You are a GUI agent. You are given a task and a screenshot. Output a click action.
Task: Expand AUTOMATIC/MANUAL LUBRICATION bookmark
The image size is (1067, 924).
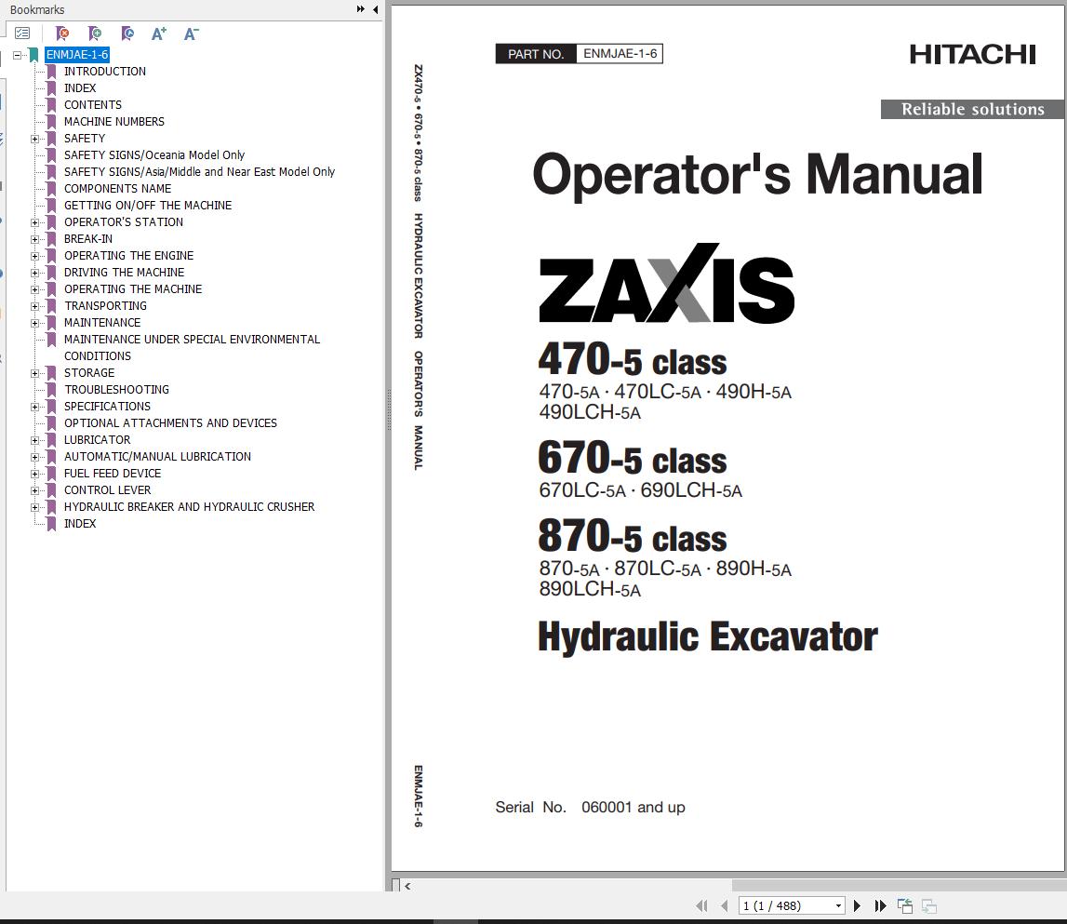[x=34, y=457]
